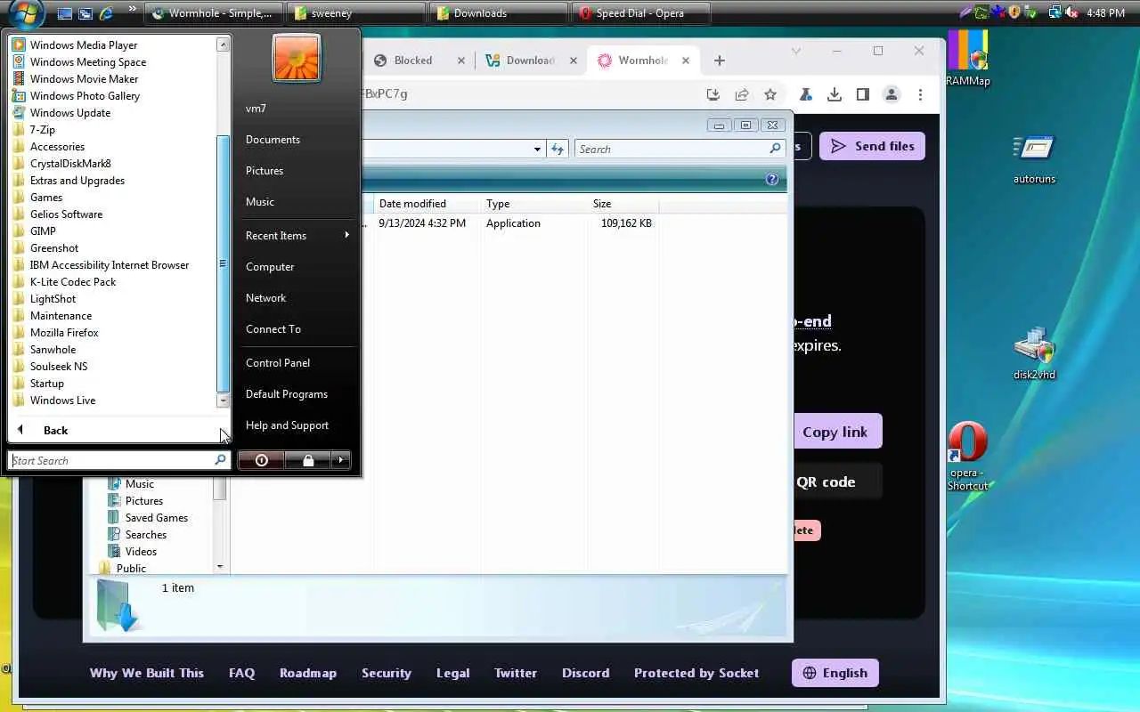Switch to Speed Dial - Opera taskbar button
Viewport: 1140px width, 712px height.
tap(641, 13)
